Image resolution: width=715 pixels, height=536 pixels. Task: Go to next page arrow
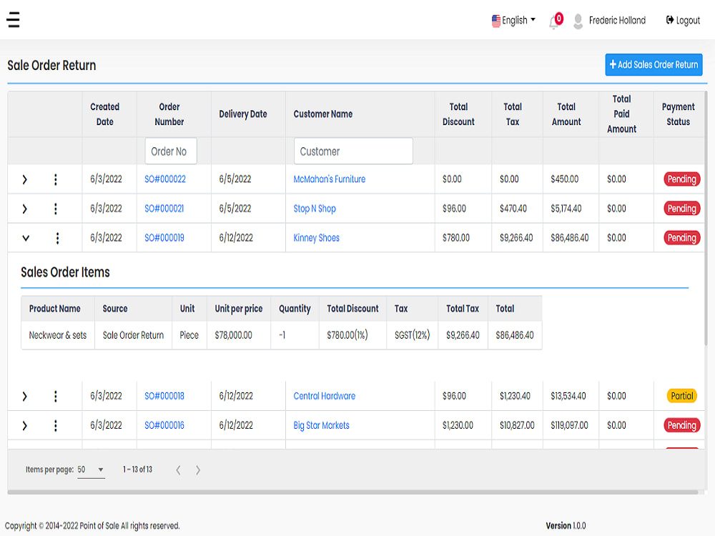pyautogui.click(x=198, y=470)
